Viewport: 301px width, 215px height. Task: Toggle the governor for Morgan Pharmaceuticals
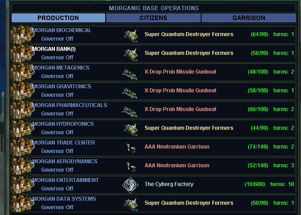click(x=57, y=114)
